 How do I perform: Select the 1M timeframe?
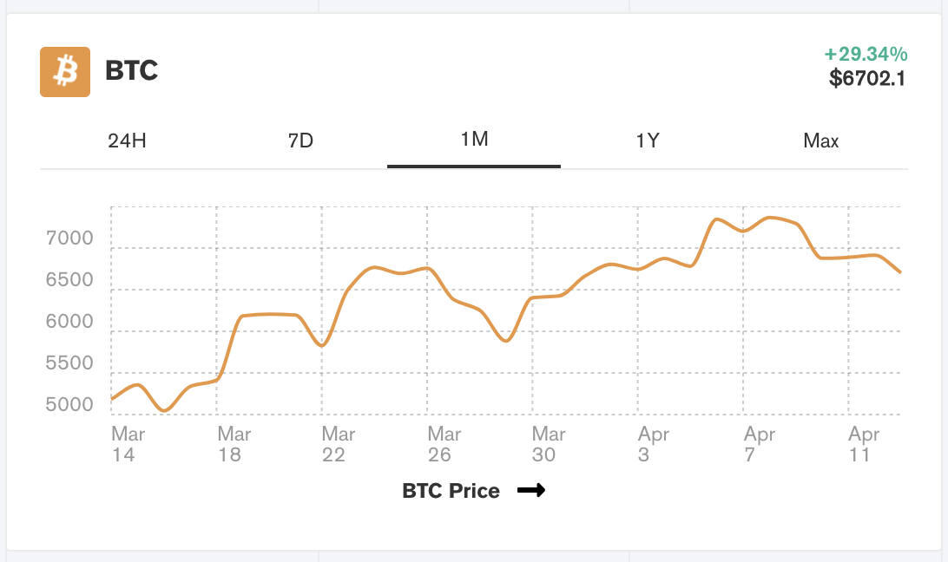[x=473, y=140]
